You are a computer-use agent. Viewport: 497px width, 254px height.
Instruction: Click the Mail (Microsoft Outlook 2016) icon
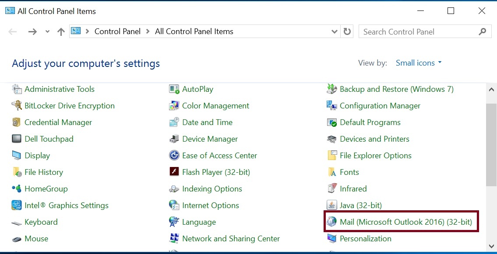[x=332, y=222]
